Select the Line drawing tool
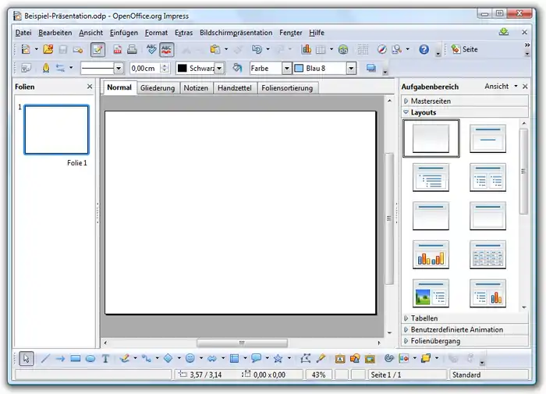The image size is (546, 394). coord(45,358)
